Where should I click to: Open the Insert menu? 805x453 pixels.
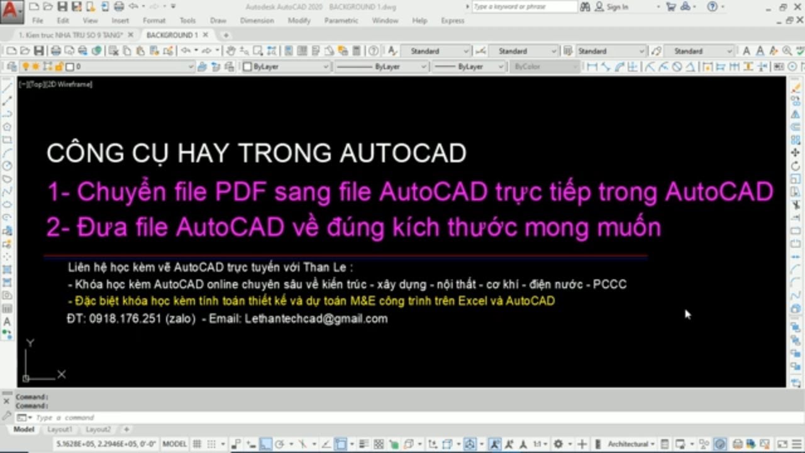click(120, 21)
